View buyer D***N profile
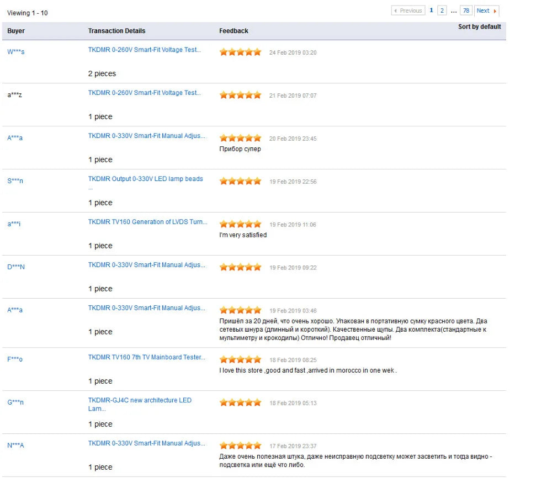 pyautogui.click(x=16, y=267)
